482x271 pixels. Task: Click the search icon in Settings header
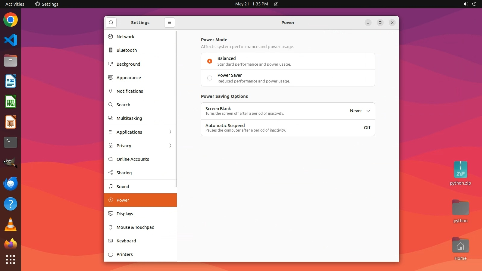point(111,23)
